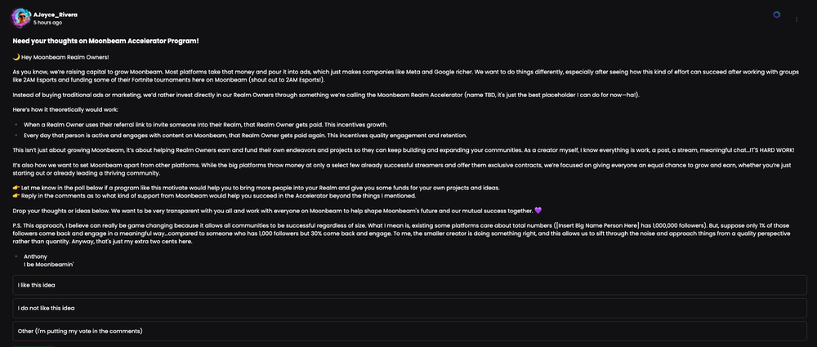Screen dimensions: 817x347
Task: Click the "5 hours ago" timestamp
Action: point(47,23)
